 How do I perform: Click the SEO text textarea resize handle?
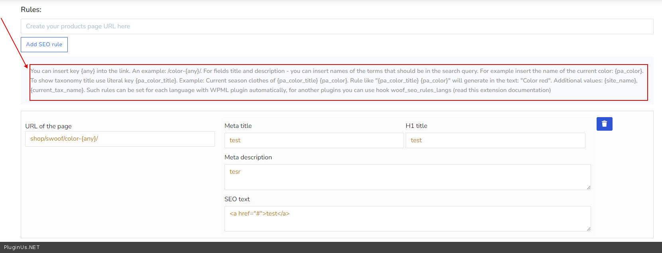coord(588,229)
